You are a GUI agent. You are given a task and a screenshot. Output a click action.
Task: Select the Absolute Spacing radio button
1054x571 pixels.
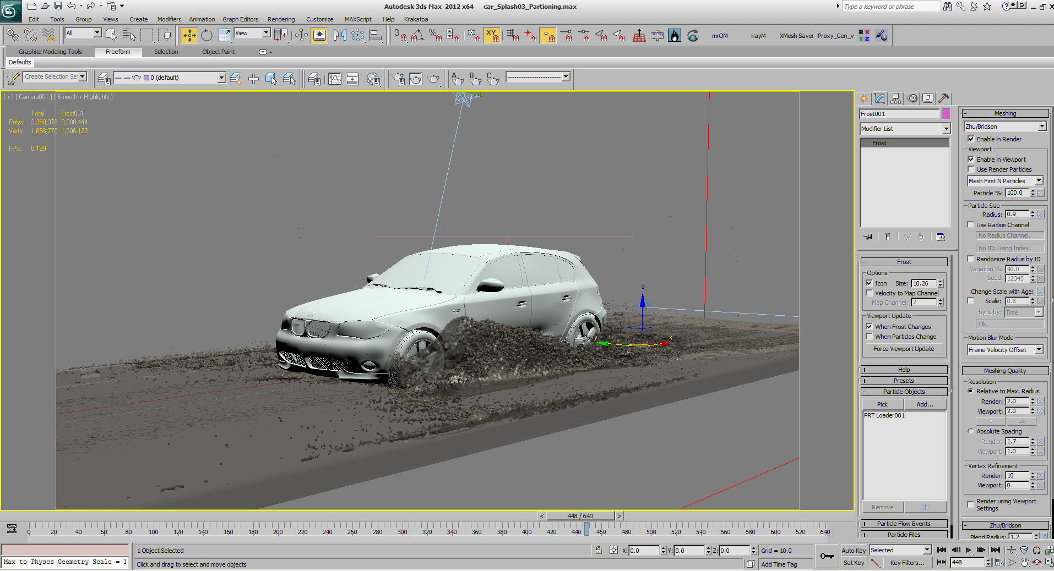(x=971, y=431)
